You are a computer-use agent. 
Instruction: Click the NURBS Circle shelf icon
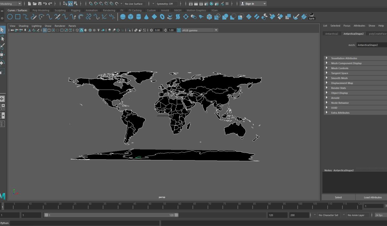[10, 17]
